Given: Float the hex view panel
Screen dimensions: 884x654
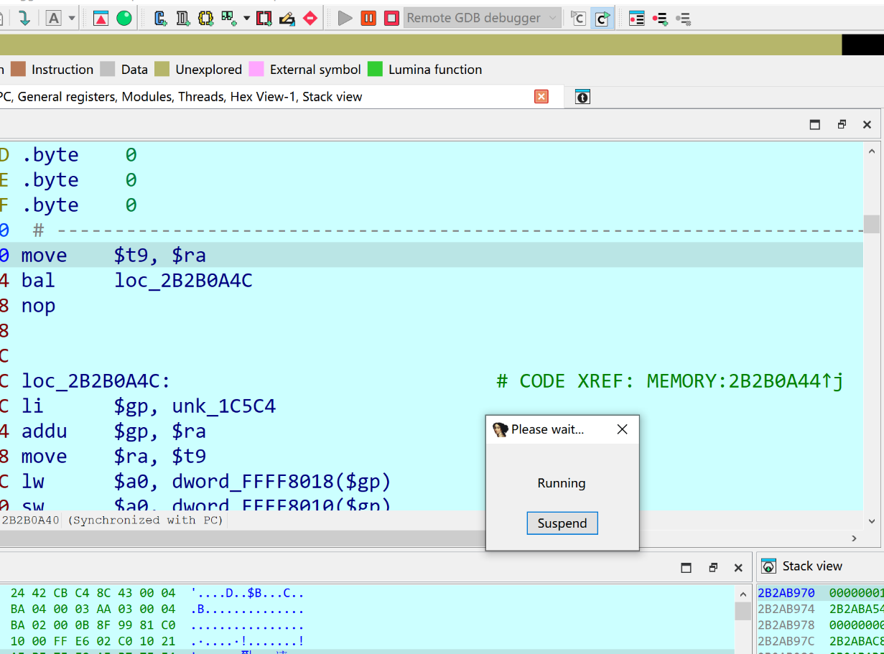Looking at the screenshot, I should (x=712, y=568).
